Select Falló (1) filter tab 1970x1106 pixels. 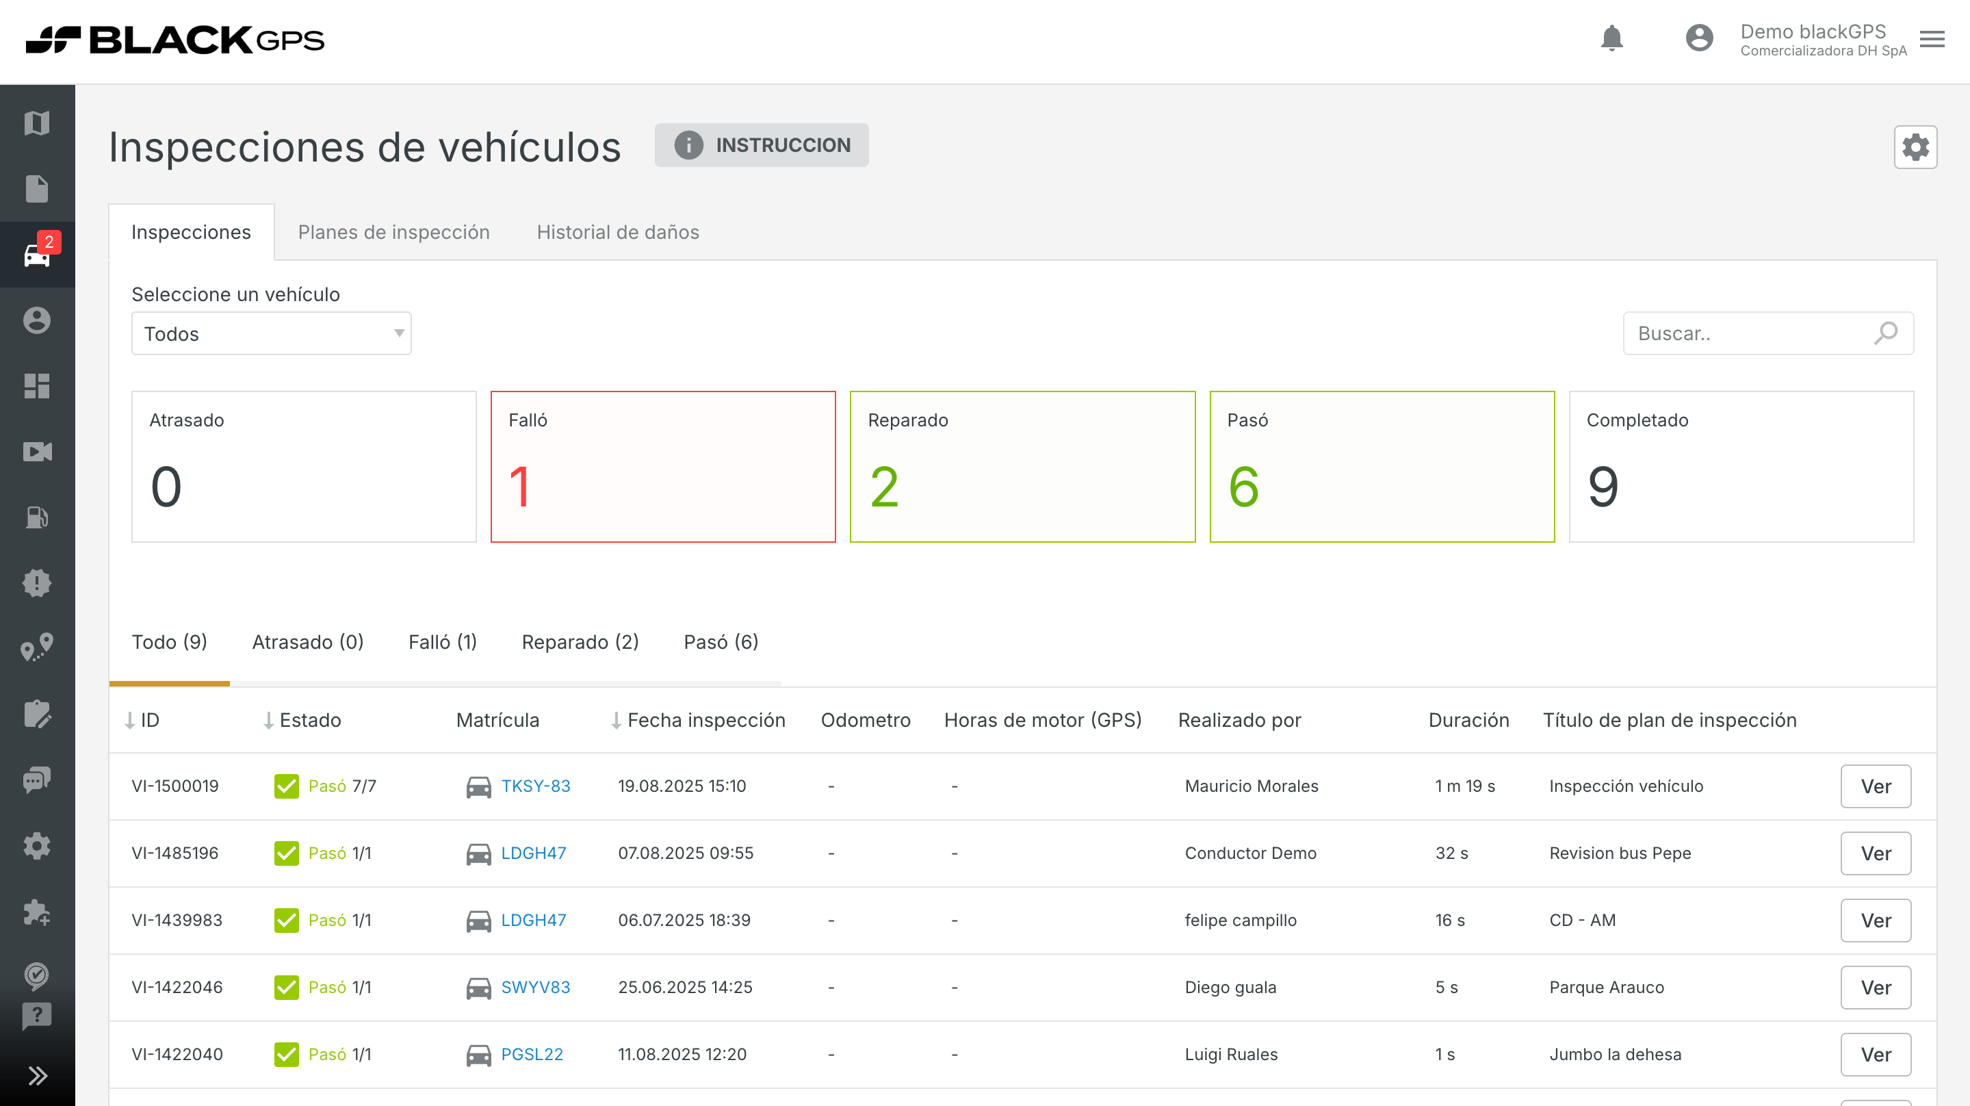click(x=443, y=642)
